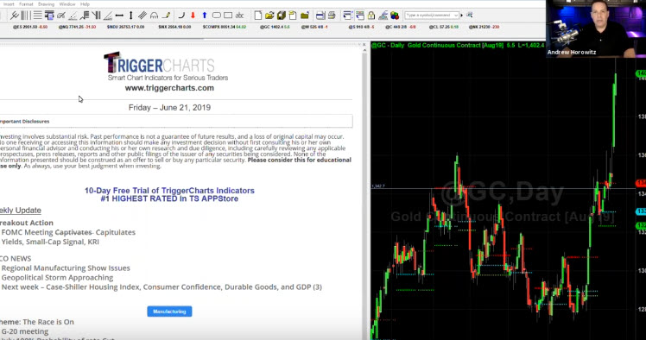This screenshot has height=340, width=646.
Task: Close the TriggerCharts document panel
Action: 364,45
